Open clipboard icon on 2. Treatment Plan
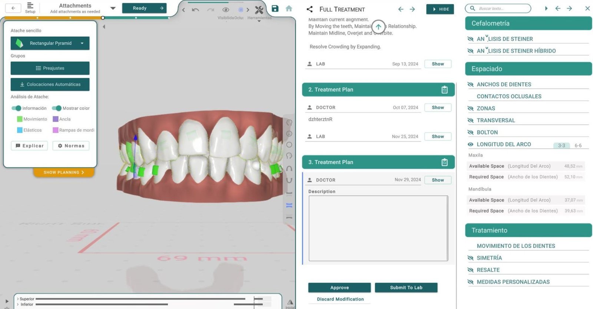The image size is (593, 309). point(444,90)
